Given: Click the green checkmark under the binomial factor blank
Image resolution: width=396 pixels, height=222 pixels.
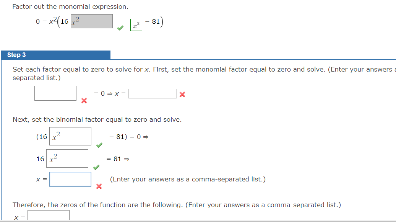Looking at the screenshot, I should coord(100,145).
